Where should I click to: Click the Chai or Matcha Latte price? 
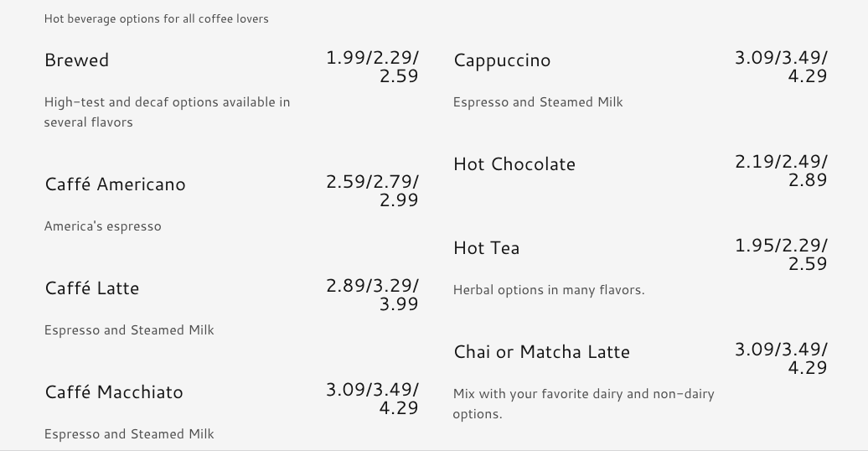point(781,358)
